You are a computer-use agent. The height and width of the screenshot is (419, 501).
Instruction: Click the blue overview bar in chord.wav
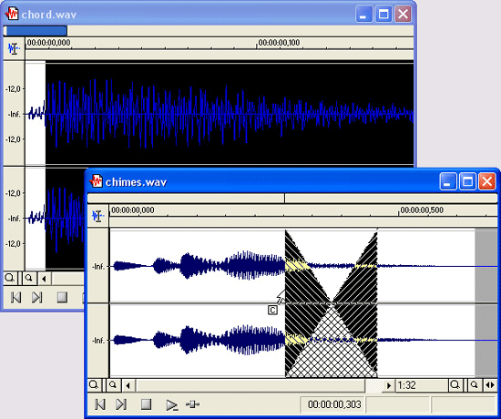coord(36,31)
